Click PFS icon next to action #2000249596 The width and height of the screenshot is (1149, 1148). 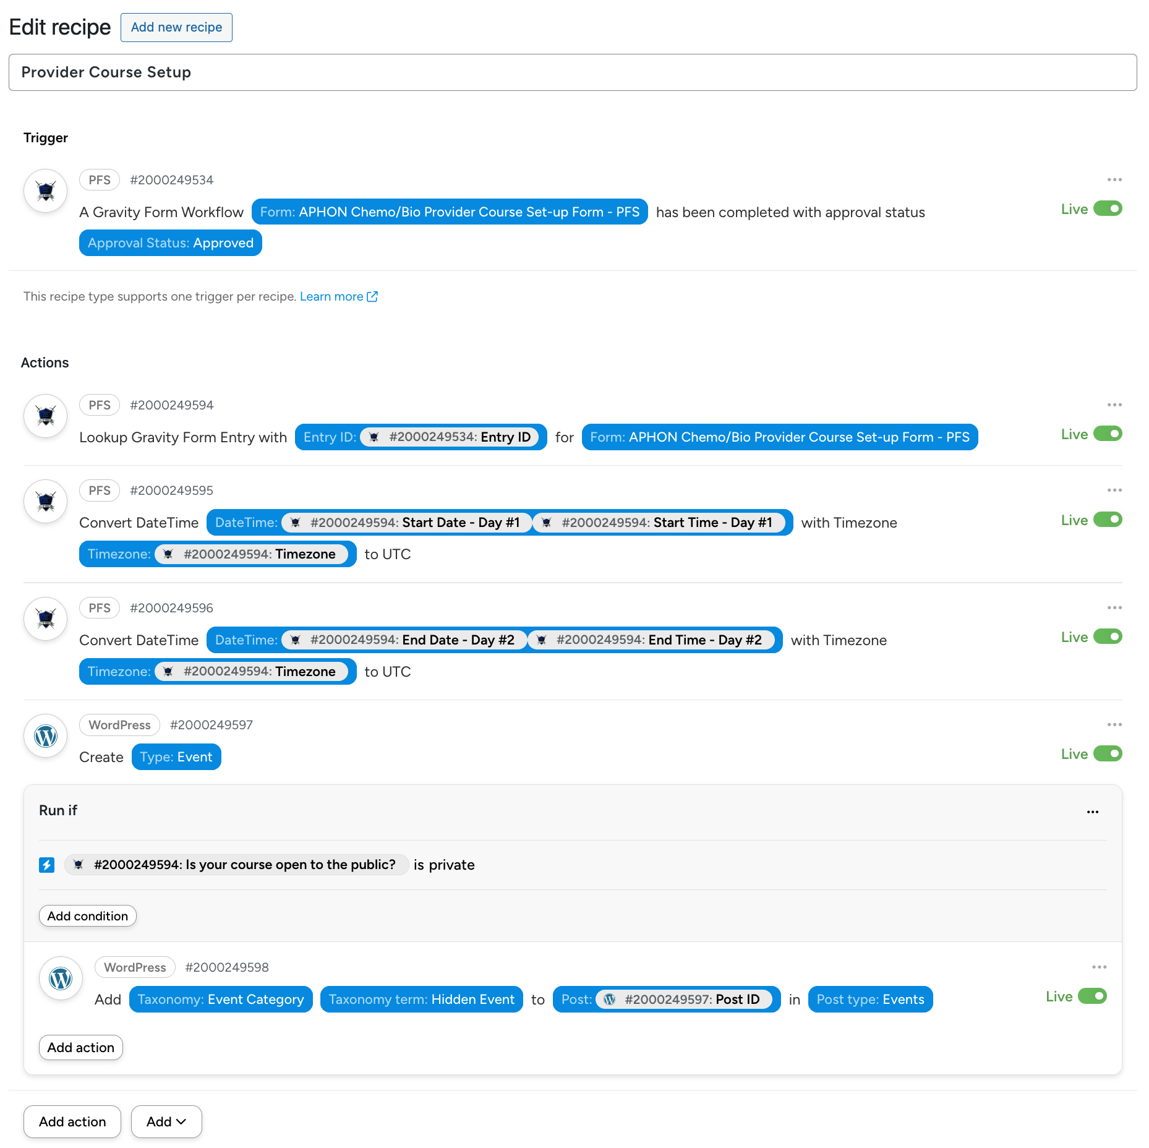pyautogui.click(x=45, y=619)
